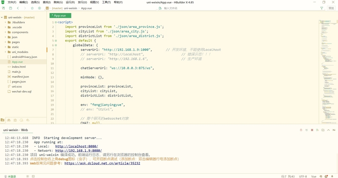Select the App.vue editor tab
This screenshot has height=178, width=338.
pyautogui.click(x=60, y=16)
